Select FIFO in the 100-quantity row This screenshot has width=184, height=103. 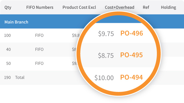[39, 35]
